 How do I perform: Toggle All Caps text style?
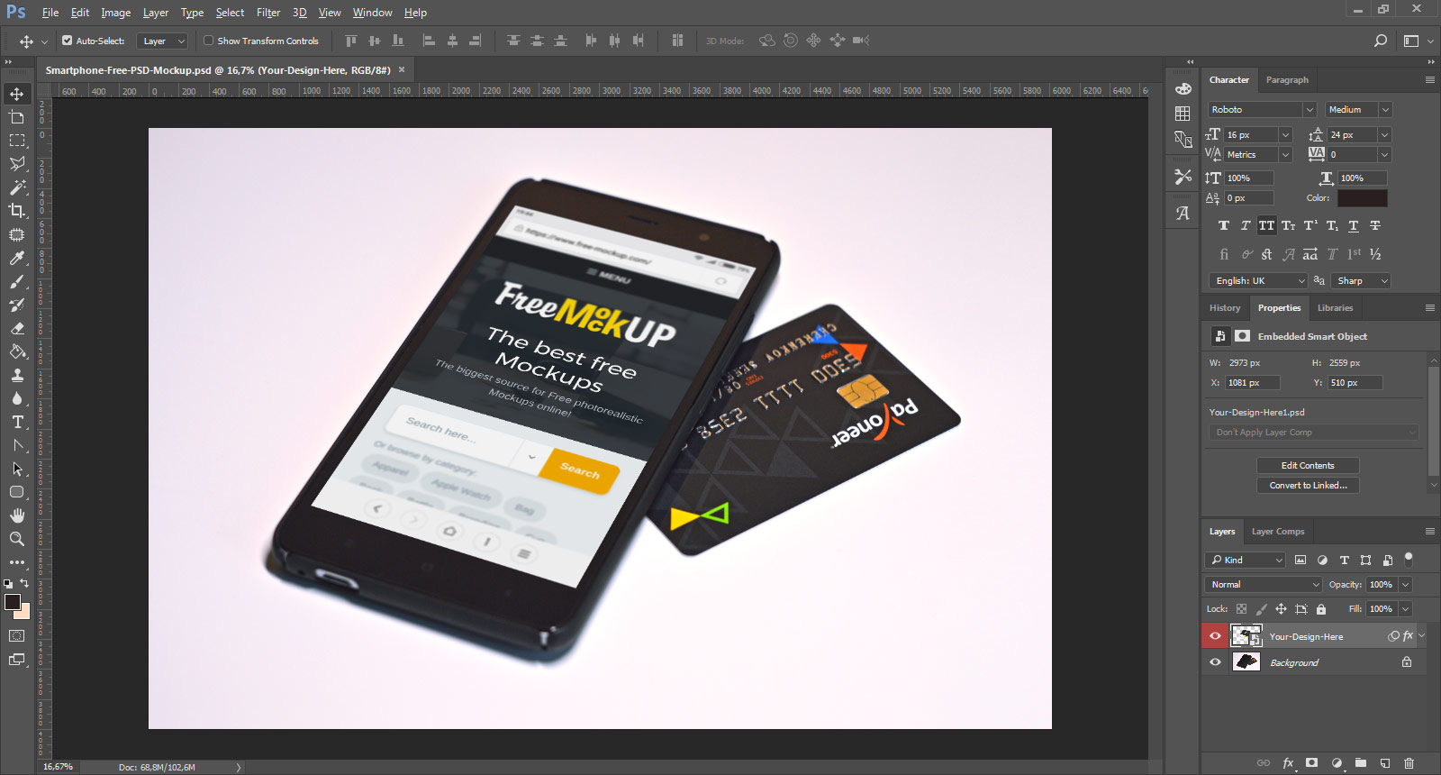click(x=1266, y=225)
